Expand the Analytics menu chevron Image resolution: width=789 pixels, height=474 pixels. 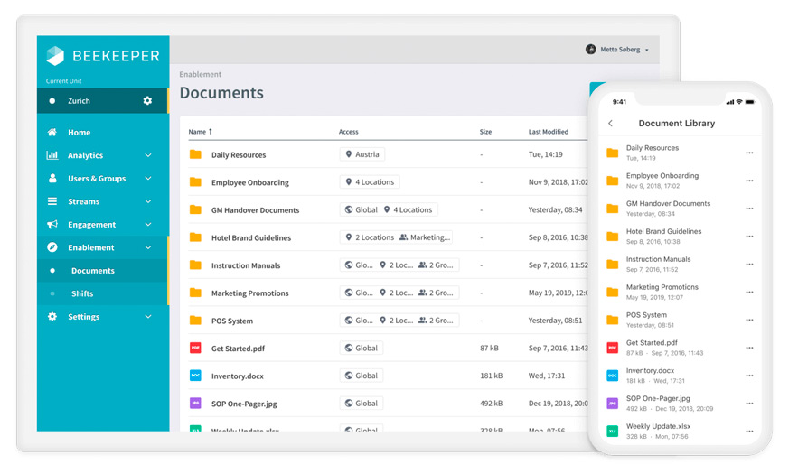pyautogui.click(x=148, y=155)
